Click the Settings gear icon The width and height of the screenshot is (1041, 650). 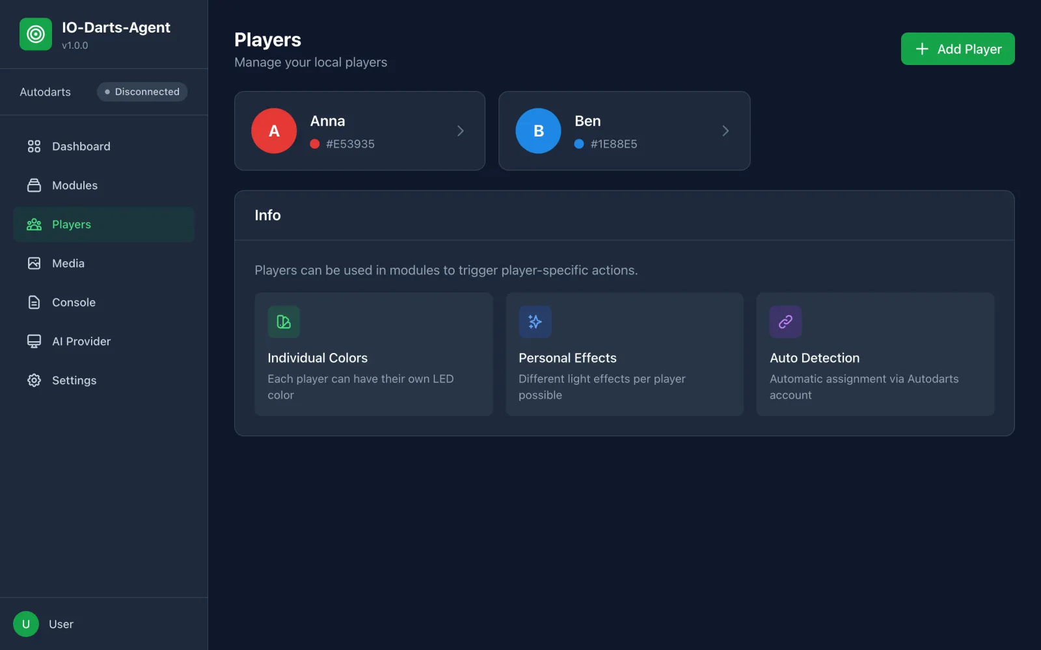(x=34, y=380)
